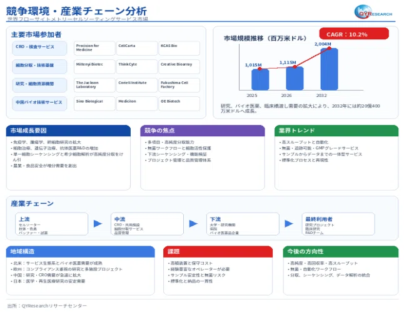Click the 1,115M data label
Screen dimensions: 404x312
click(x=288, y=63)
